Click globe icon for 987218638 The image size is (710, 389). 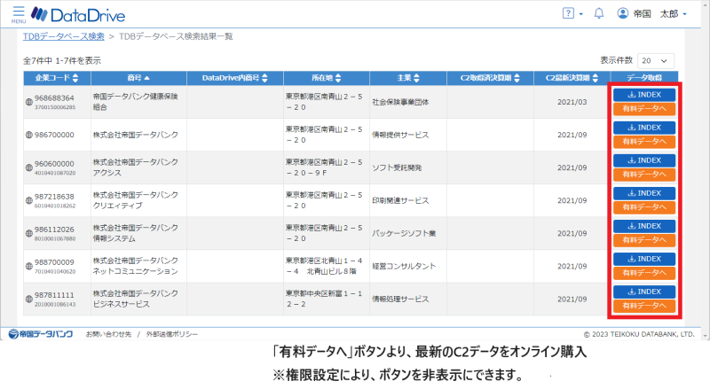click(29, 201)
